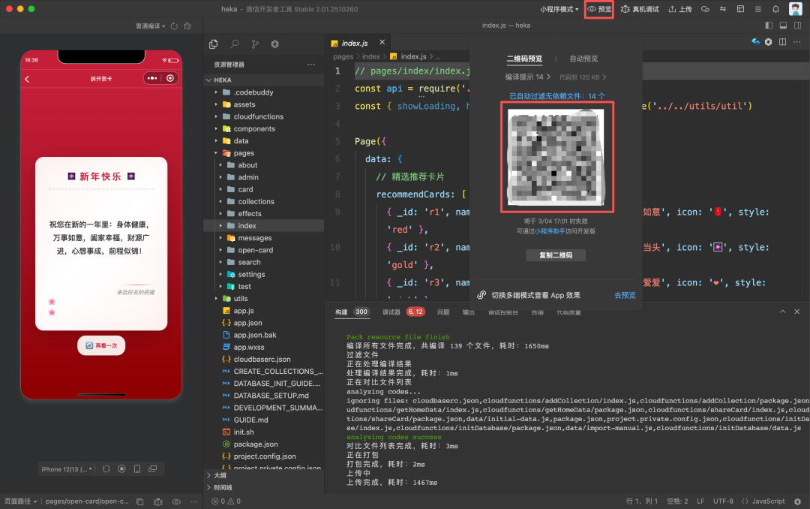The image size is (810, 509).
Task: Toggle the primary sidebar layout icon
Action: pyautogui.click(x=768, y=26)
